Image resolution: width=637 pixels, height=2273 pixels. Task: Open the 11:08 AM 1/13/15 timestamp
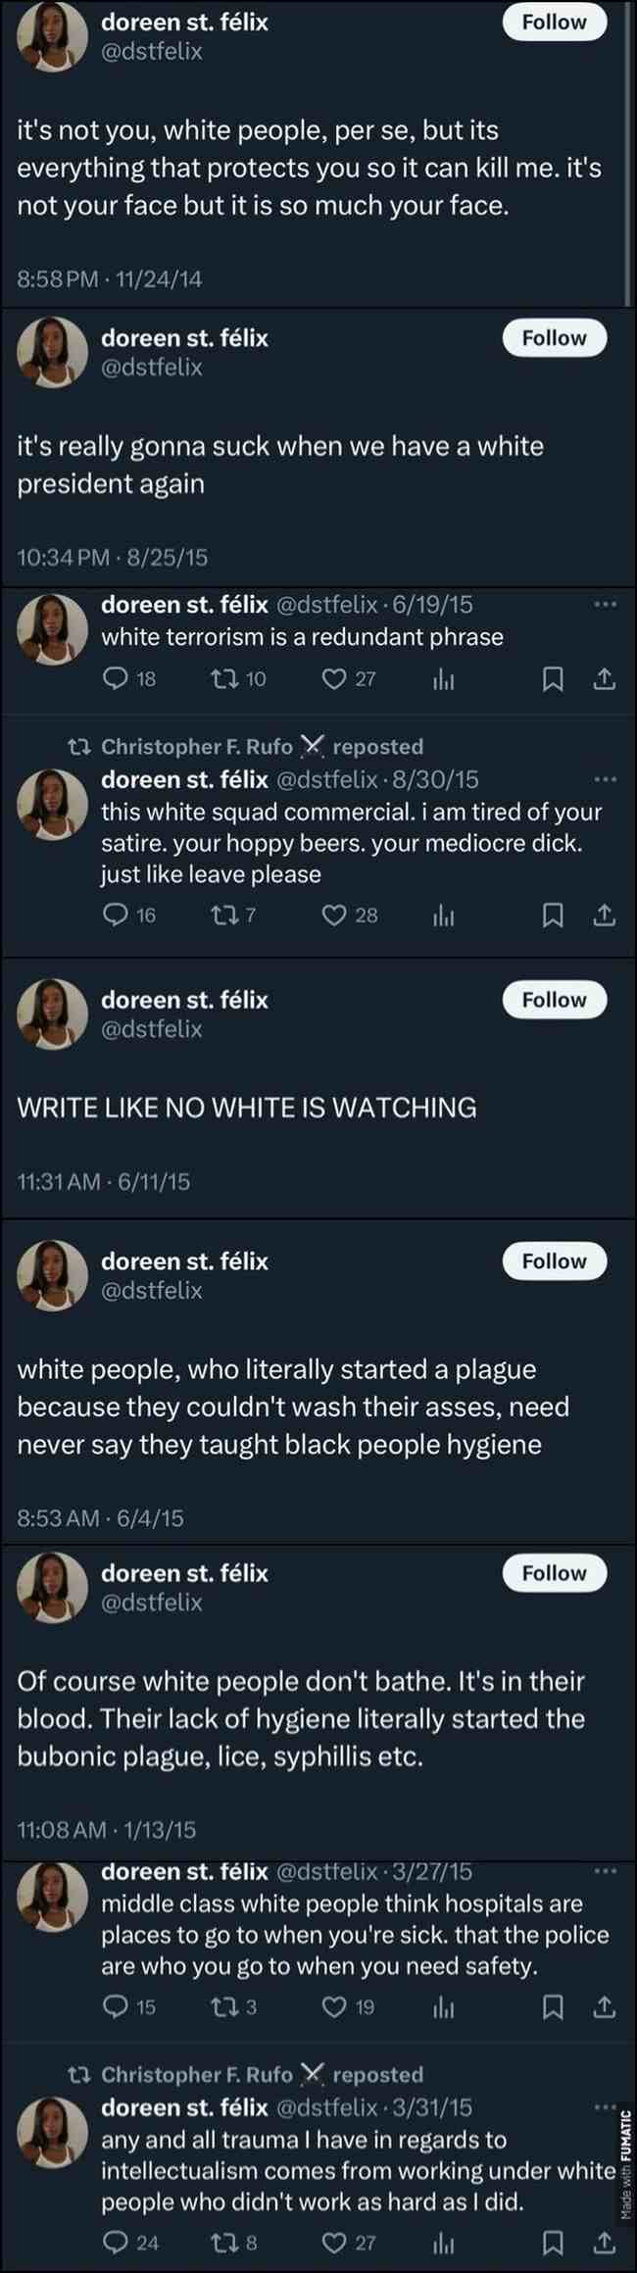click(107, 1830)
